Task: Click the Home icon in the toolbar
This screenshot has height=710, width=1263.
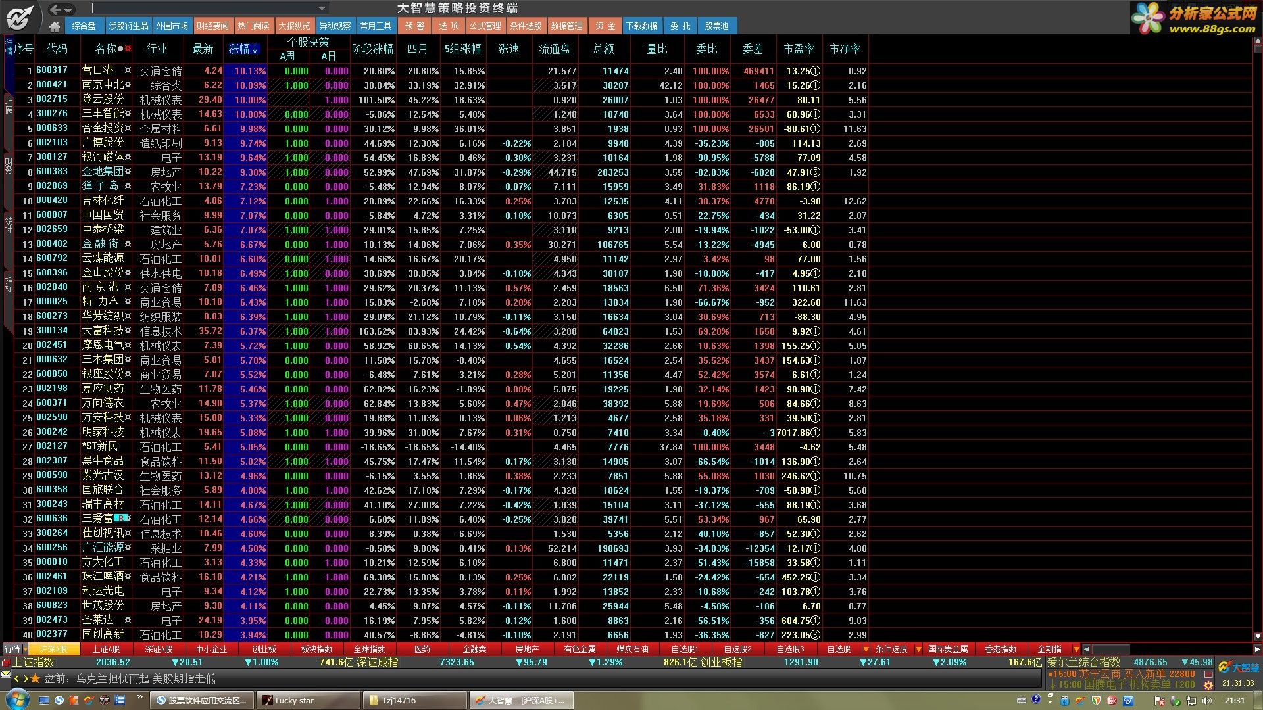Action: point(55,26)
